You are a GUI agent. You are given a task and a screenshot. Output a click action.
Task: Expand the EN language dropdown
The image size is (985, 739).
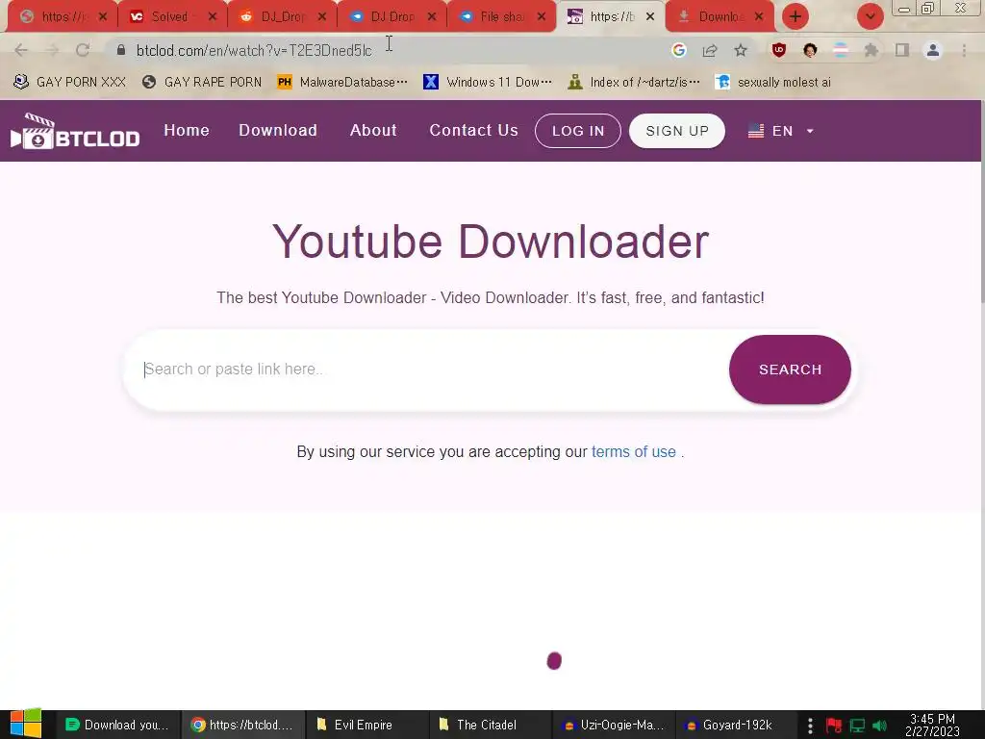pyautogui.click(x=781, y=131)
